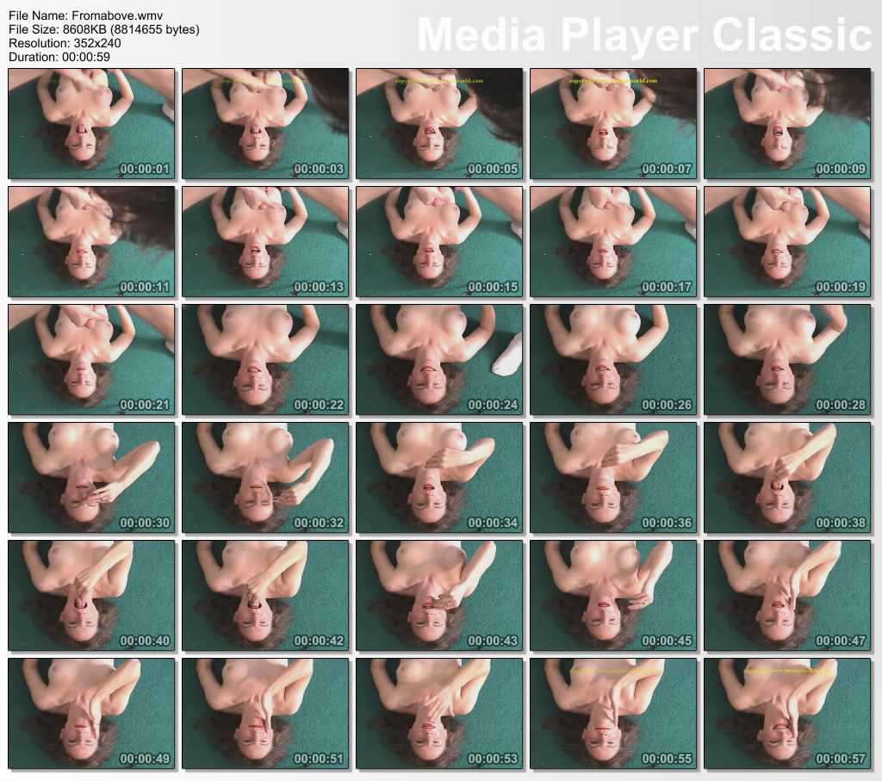Select the thumbnail at 00:00:17
Image resolution: width=882 pixels, height=781 pixels.
613,242
